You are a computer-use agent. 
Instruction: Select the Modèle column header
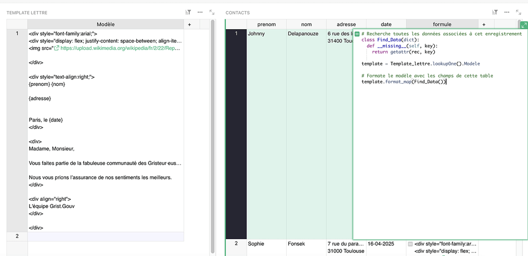(106, 25)
